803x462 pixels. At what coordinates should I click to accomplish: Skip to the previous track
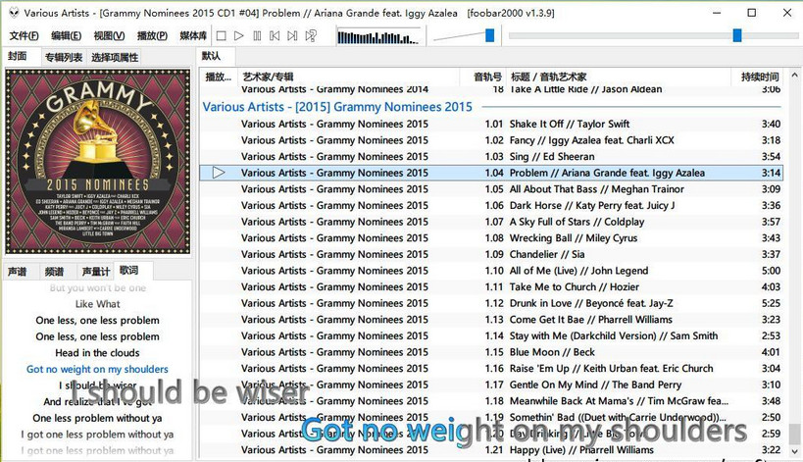pyautogui.click(x=275, y=36)
